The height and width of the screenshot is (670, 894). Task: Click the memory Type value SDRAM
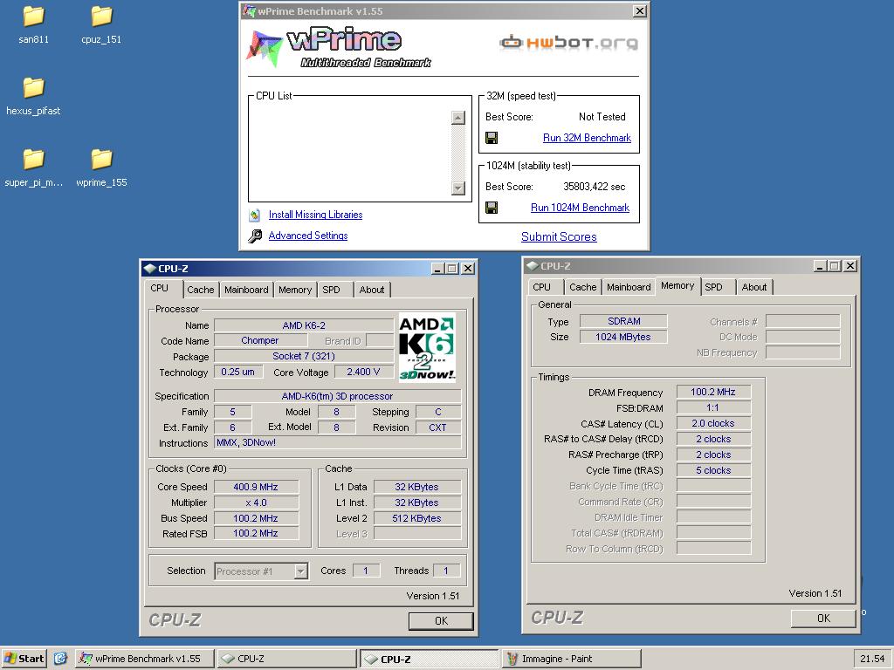click(x=623, y=321)
